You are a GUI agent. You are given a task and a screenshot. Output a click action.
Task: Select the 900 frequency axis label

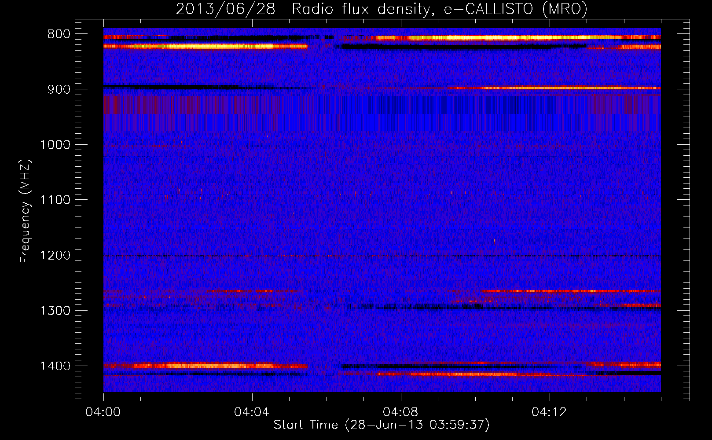click(x=59, y=89)
